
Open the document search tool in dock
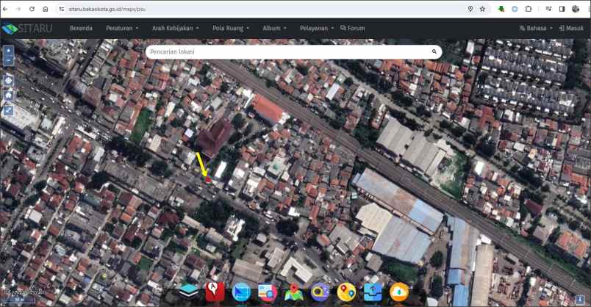(x=268, y=292)
